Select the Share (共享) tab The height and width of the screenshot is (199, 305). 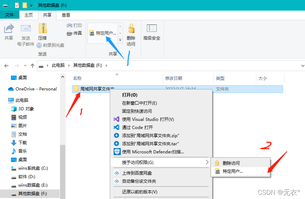[x=47, y=15]
